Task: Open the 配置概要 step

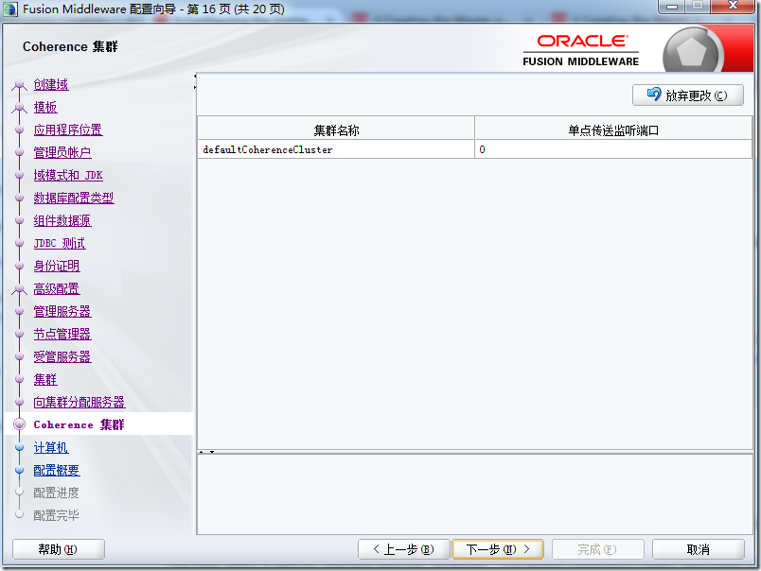Action: (x=56, y=470)
